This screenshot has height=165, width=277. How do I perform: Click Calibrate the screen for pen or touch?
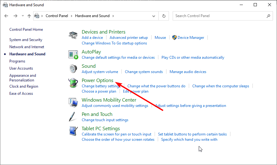point(116,134)
